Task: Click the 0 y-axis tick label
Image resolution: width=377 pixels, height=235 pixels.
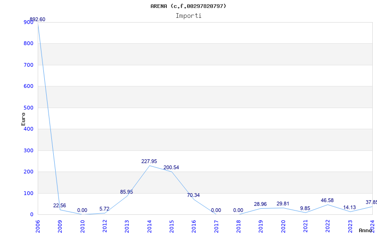Action: point(32,215)
